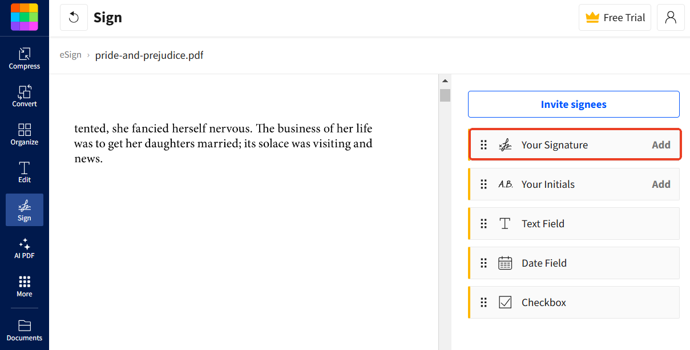Select the Sign tool in the sidebar
This screenshot has width=690, height=350.
click(x=24, y=210)
